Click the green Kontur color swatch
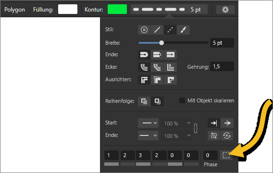273x173 pixels. [117, 9]
